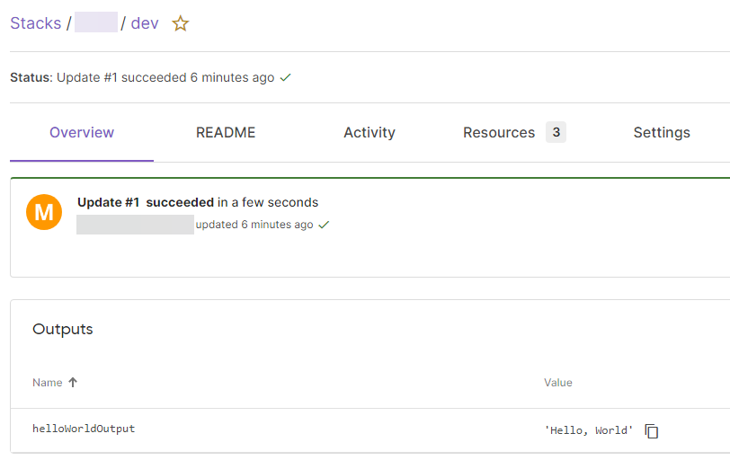Screen dimensions: 730x469
Task: Open Update #1 details link
Action: point(108,203)
